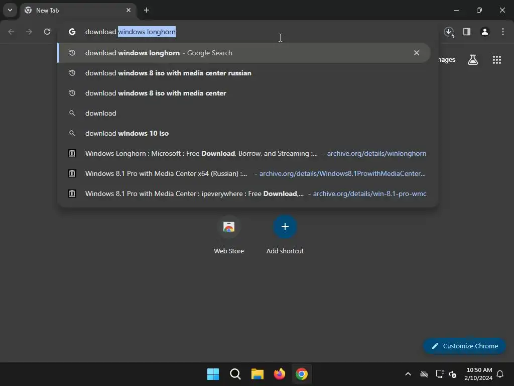
Task: Click archive icon beside Windows Longhorn result
Action: click(72, 153)
